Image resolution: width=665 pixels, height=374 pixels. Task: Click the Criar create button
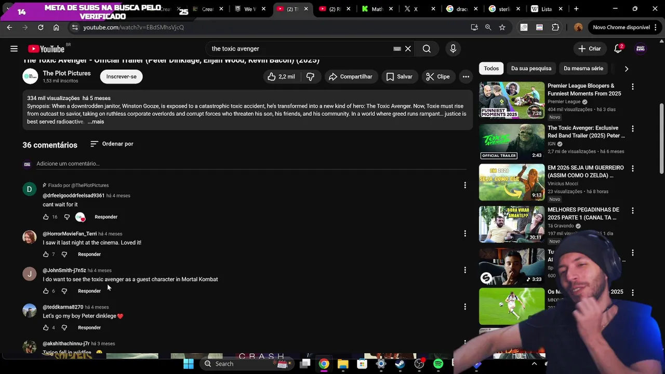pyautogui.click(x=590, y=49)
